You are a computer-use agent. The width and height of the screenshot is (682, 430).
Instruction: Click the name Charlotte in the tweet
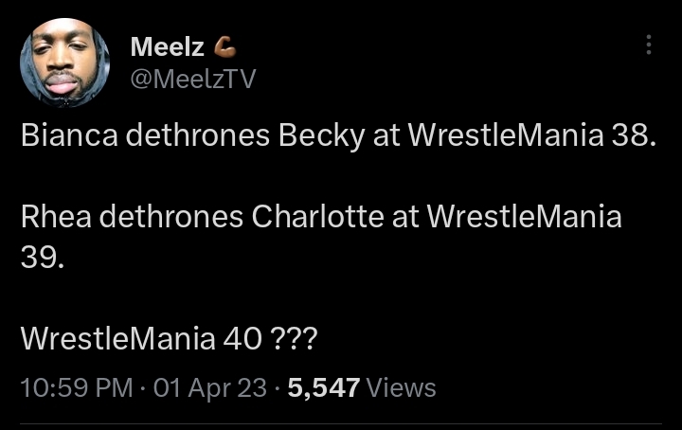[316, 217]
